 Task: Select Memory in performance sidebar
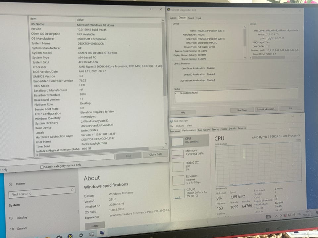click(x=190, y=153)
